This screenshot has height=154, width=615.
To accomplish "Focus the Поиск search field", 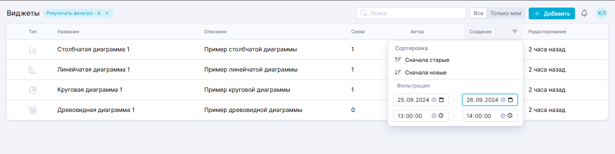I will click(411, 13).
